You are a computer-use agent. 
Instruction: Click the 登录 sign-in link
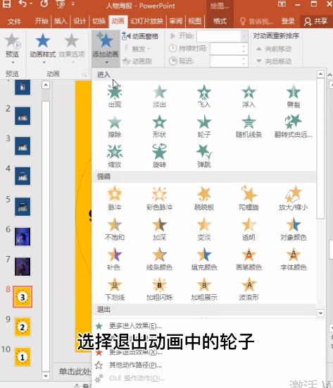tap(288, 21)
